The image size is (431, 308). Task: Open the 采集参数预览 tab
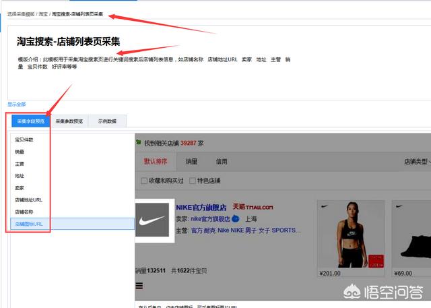tap(69, 121)
